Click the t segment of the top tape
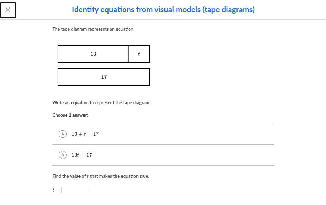 coord(139,54)
